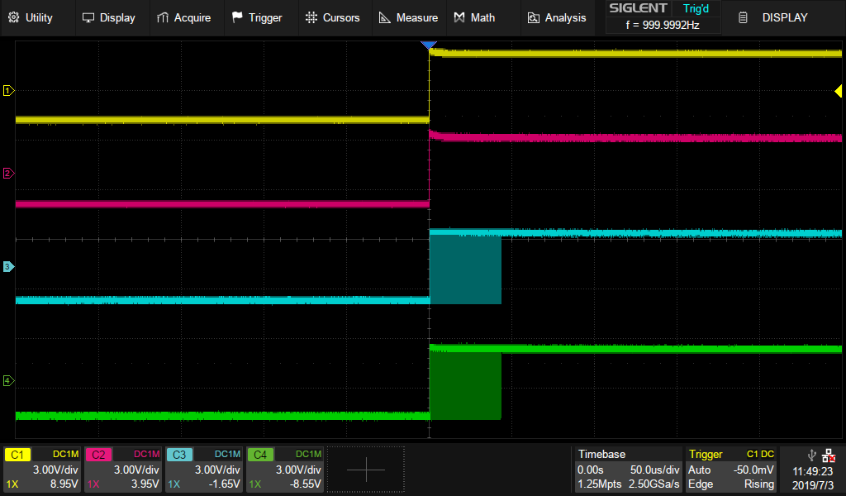Select the green channel 4 ground marker
The height and width of the screenshot is (496, 846).
pos(8,381)
